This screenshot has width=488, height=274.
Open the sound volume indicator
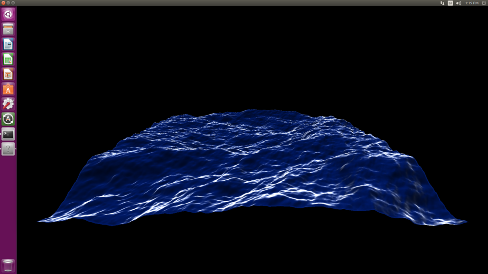click(x=458, y=3)
